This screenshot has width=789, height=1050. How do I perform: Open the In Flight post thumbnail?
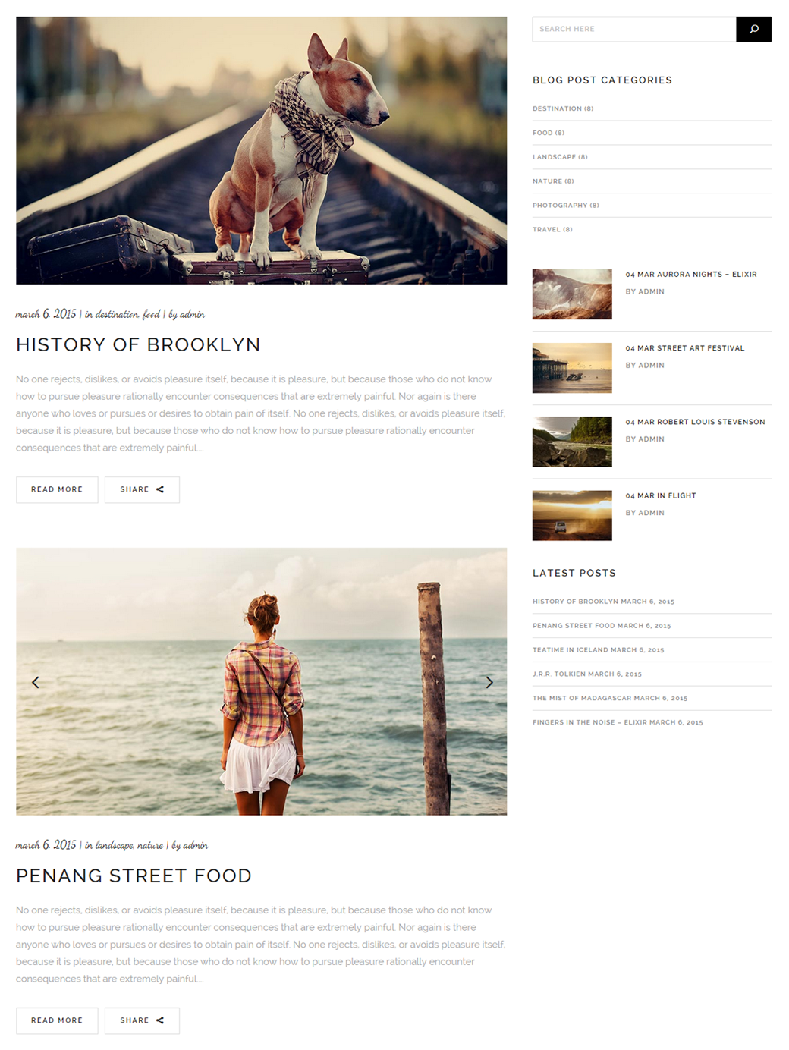click(x=572, y=515)
